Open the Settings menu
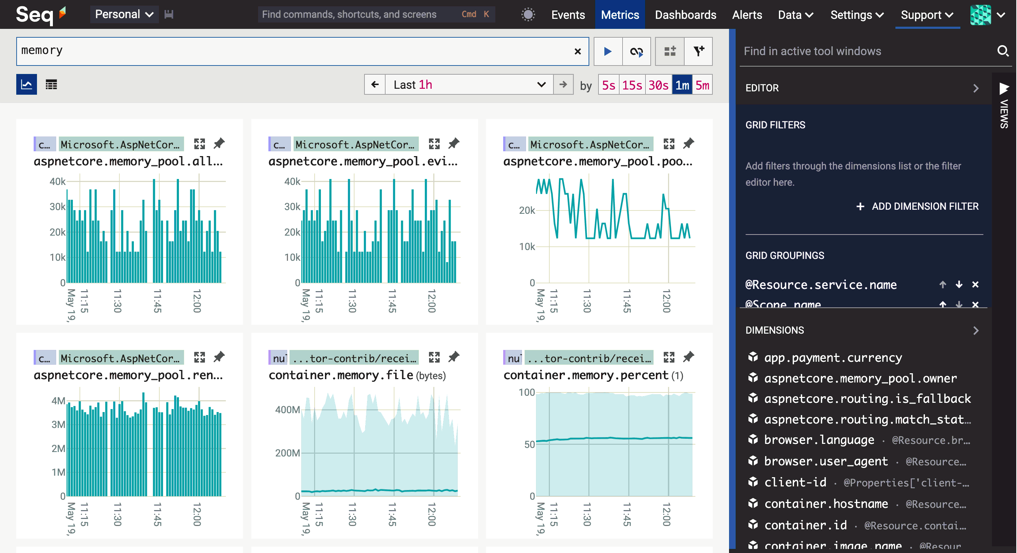 coord(857,15)
